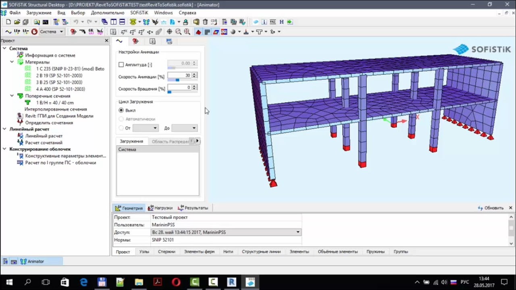Switch to the Результаты tab
The width and height of the screenshot is (516, 290).
pyautogui.click(x=193, y=208)
